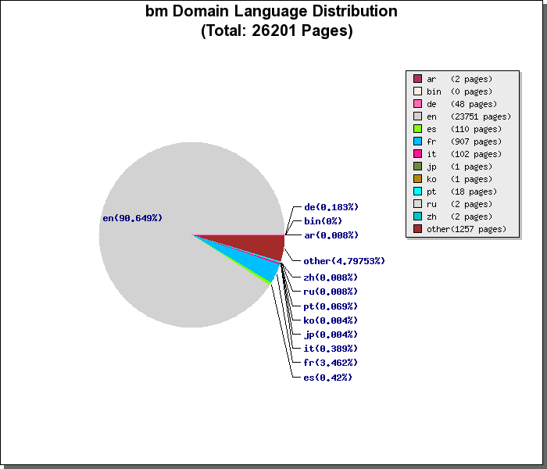Click the jp(0.004%) callout label
The width and height of the screenshot is (547, 469).
pos(331,335)
